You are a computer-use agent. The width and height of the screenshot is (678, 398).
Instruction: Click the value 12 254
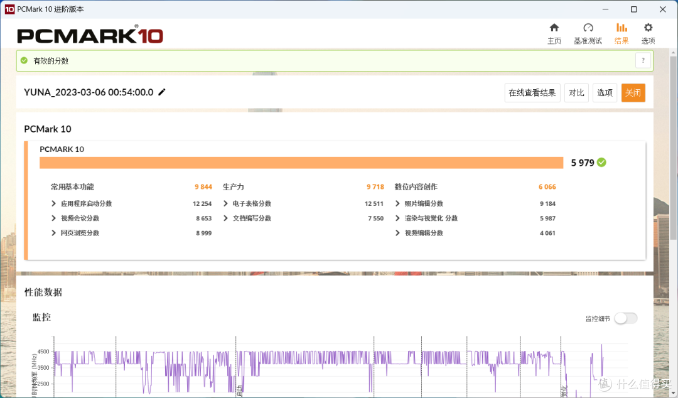[x=202, y=204]
